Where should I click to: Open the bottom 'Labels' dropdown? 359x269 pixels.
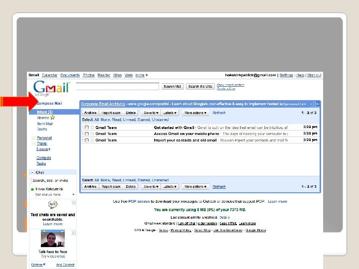(170, 187)
